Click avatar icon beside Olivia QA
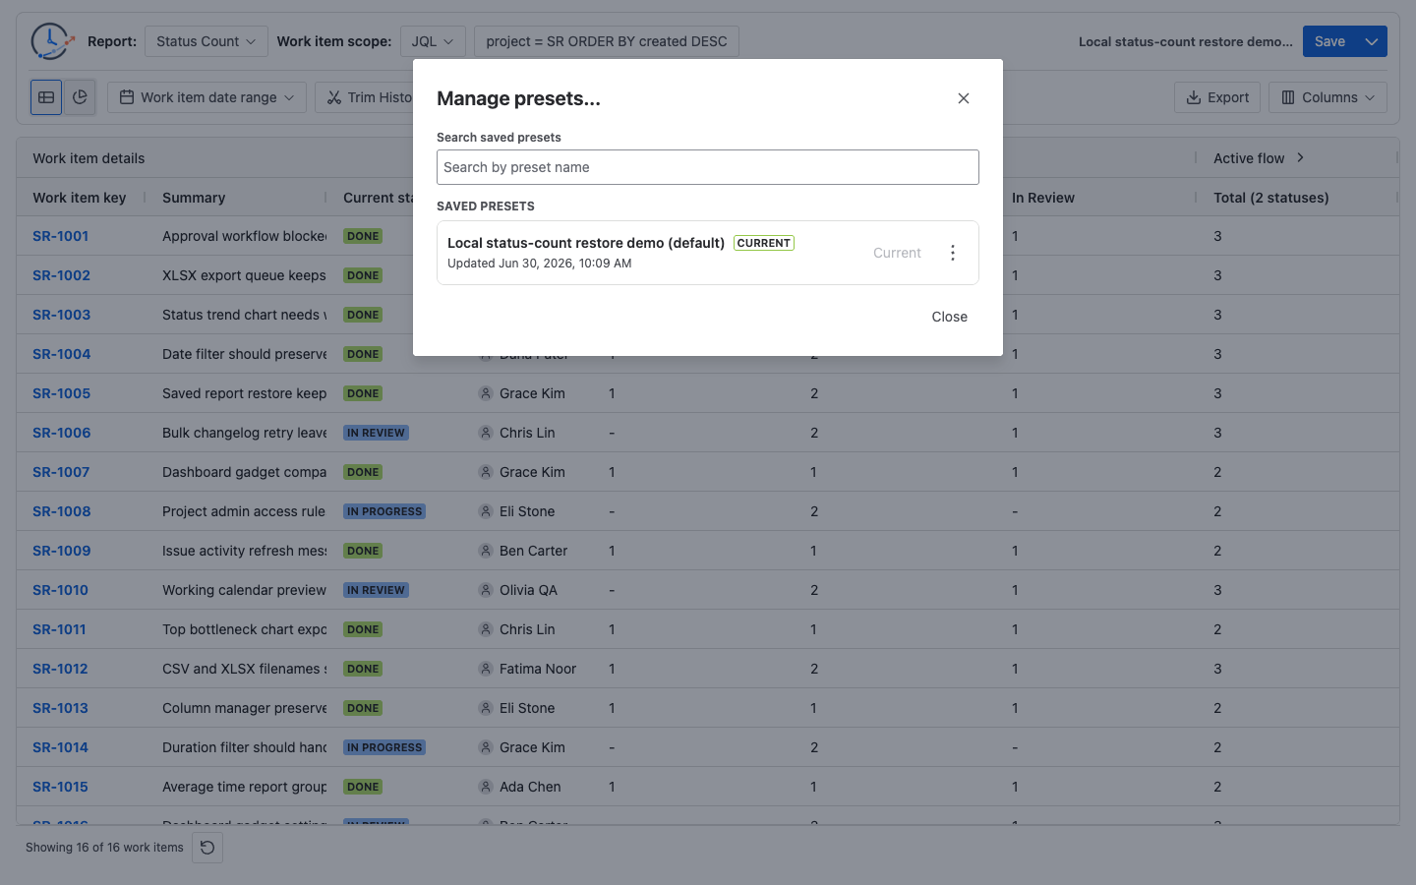 486,590
